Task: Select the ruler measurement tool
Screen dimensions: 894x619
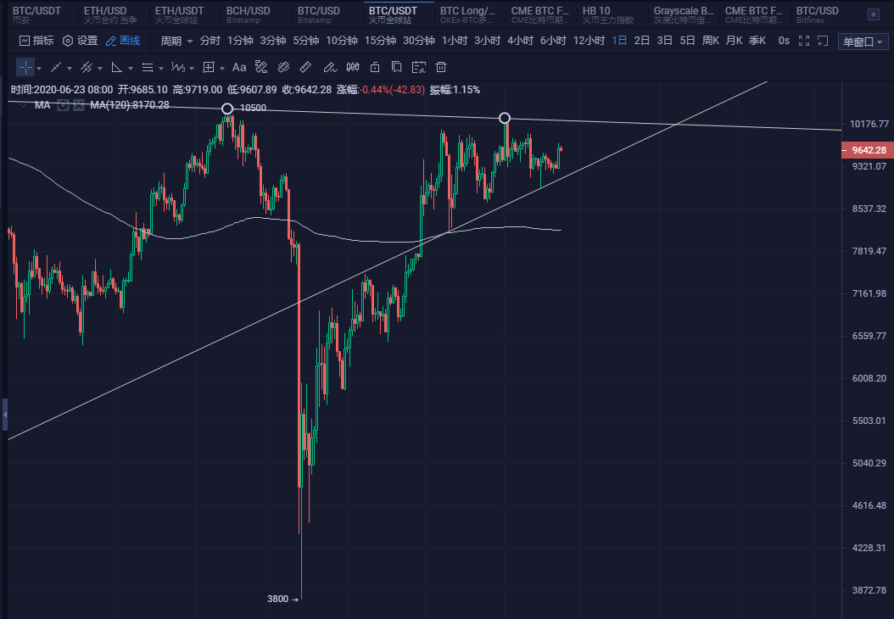Action: [306, 67]
